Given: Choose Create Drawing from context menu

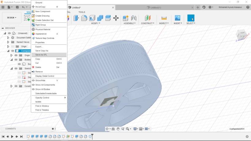Looking at the screenshot, I should click(49, 16).
